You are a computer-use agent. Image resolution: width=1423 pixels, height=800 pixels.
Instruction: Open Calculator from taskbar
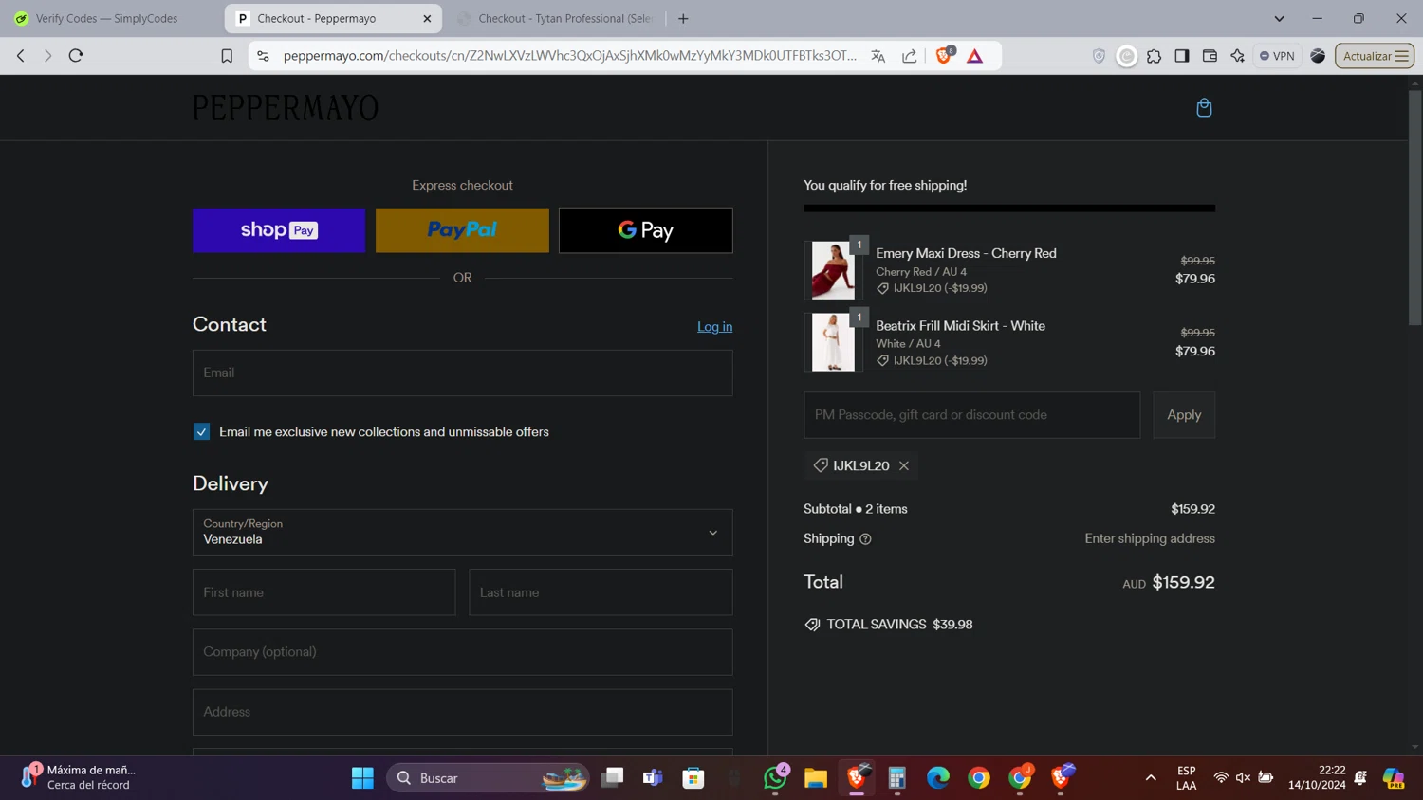click(x=897, y=778)
